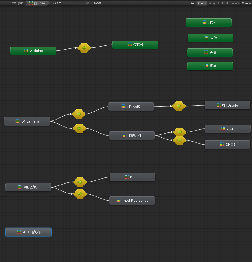Viewport: 252px width, 262px height.
Task: Select the arrow connector leading to CCD
Action: click(180, 132)
